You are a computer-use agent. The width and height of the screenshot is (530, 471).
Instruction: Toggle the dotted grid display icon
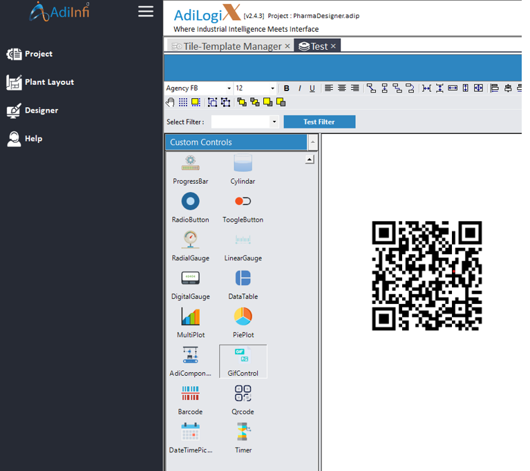183,102
